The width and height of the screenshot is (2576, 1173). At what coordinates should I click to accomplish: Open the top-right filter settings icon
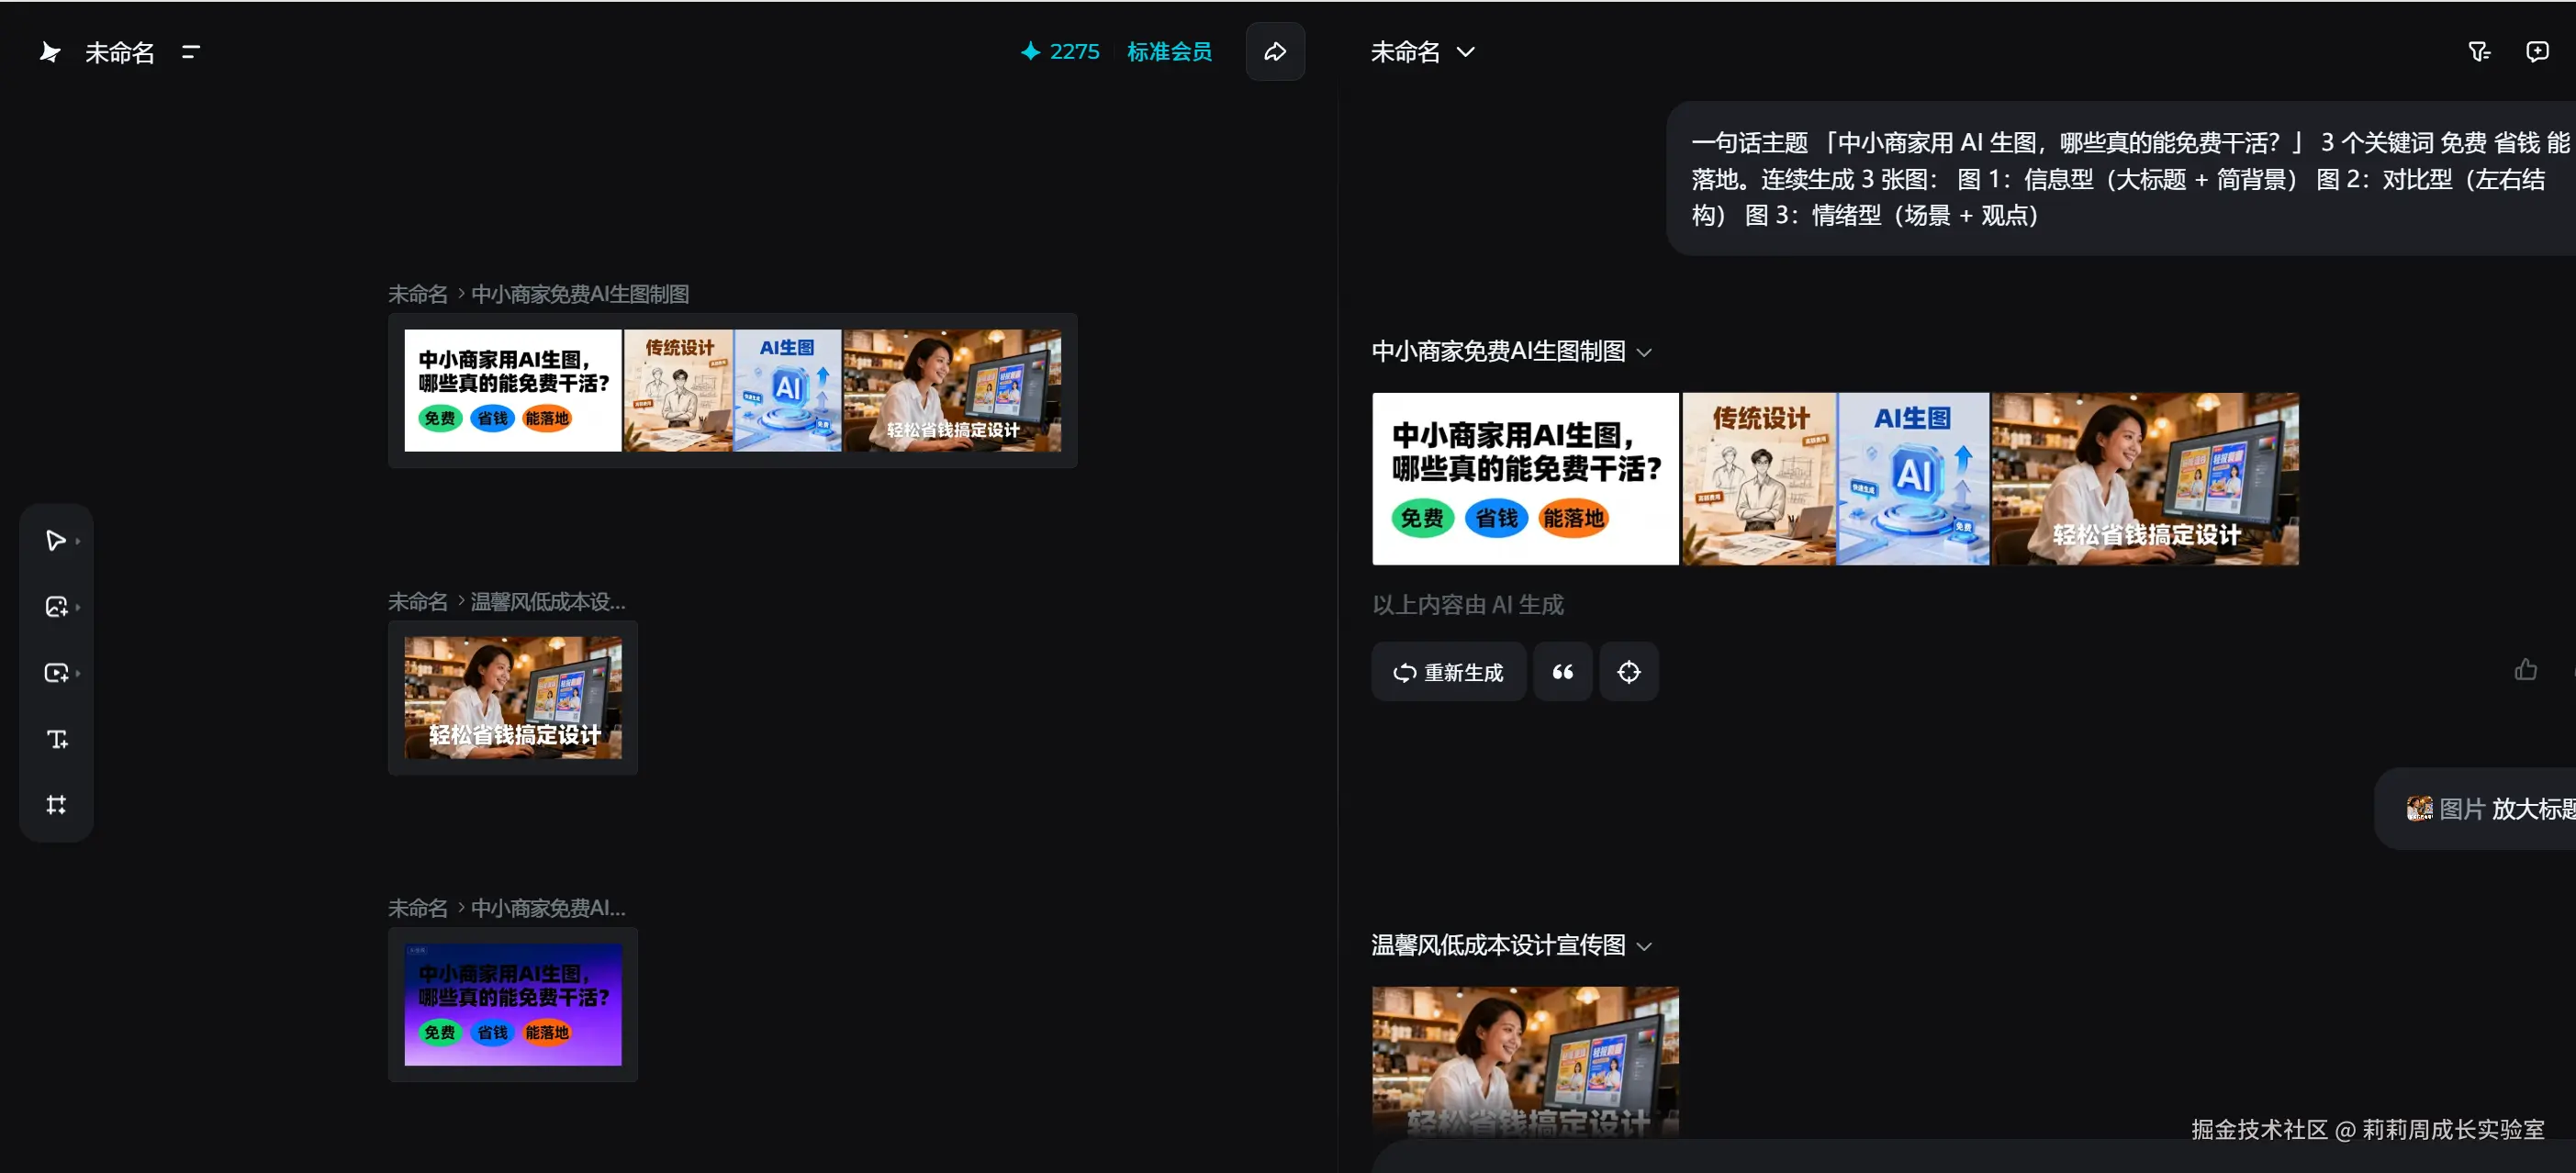pos(2478,51)
